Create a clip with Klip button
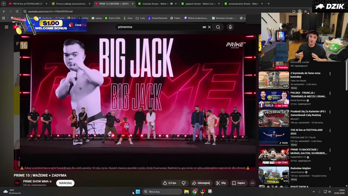 [221, 183]
